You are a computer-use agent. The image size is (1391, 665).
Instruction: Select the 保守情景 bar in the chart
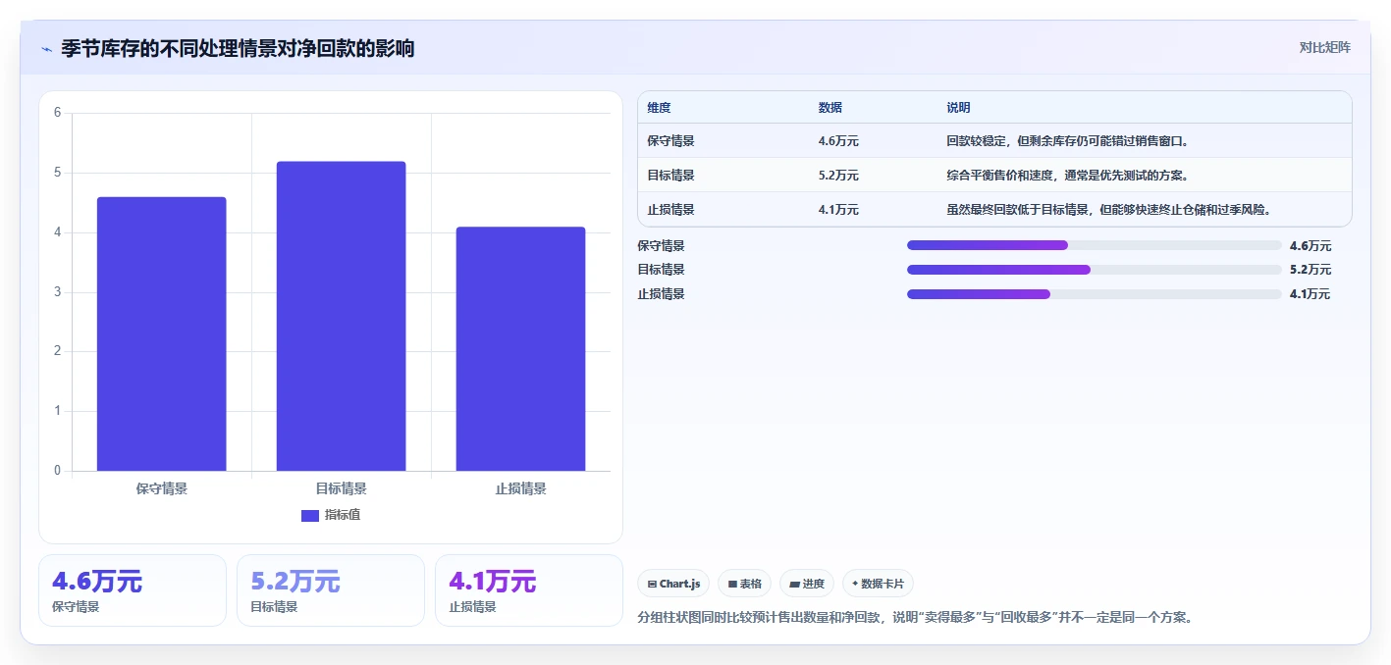click(x=161, y=333)
